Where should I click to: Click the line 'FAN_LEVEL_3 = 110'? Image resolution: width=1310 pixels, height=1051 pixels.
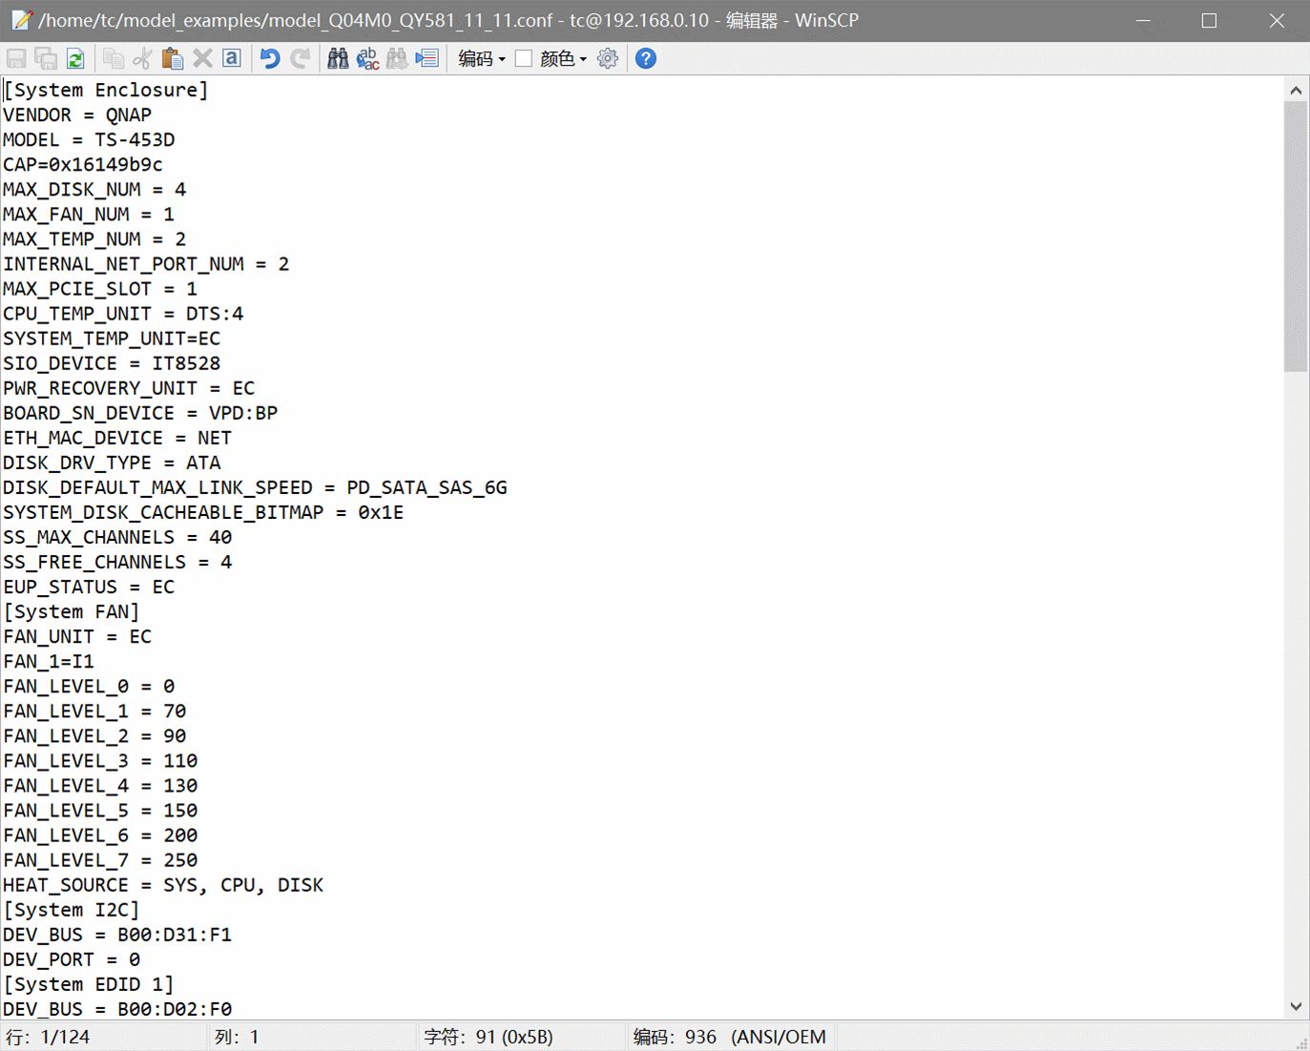100,760
